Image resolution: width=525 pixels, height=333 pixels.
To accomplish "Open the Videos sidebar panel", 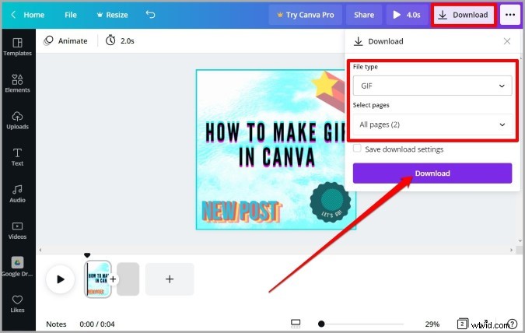I will (x=17, y=230).
